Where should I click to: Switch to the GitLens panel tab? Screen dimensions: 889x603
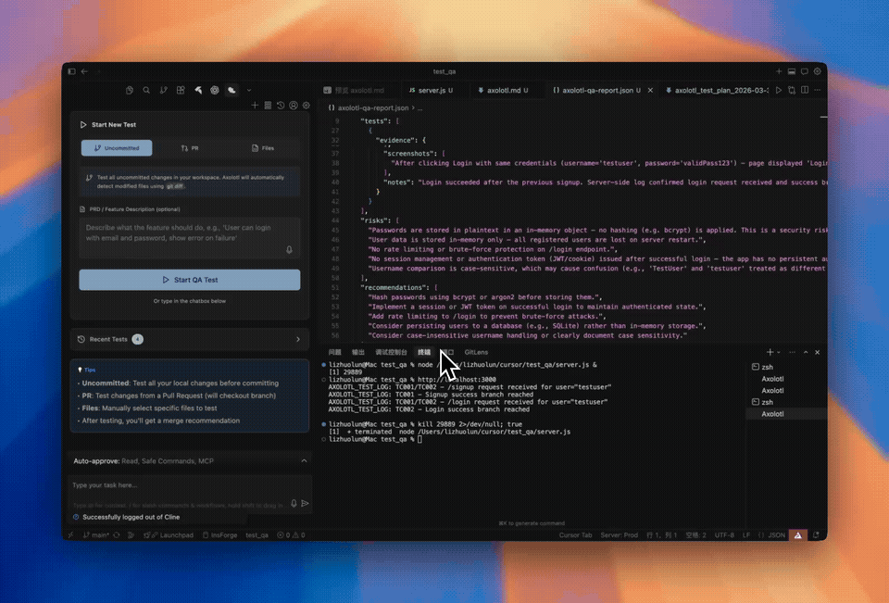point(477,352)
